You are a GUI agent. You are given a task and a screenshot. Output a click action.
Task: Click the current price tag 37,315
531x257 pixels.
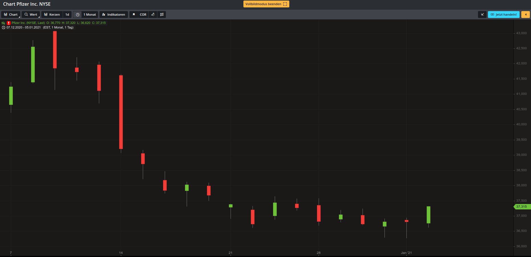[x=522, y=207]
